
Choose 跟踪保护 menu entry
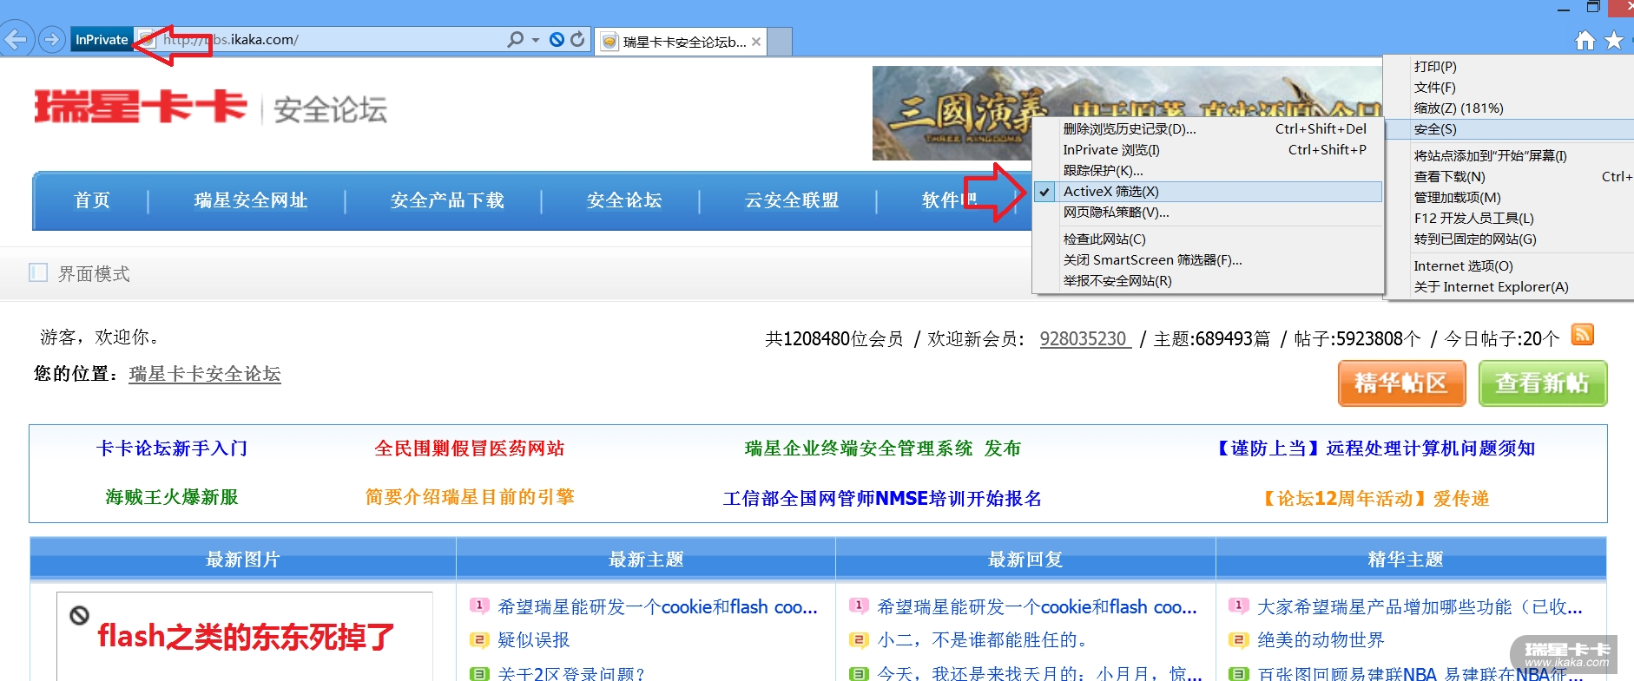point(1209,171)
